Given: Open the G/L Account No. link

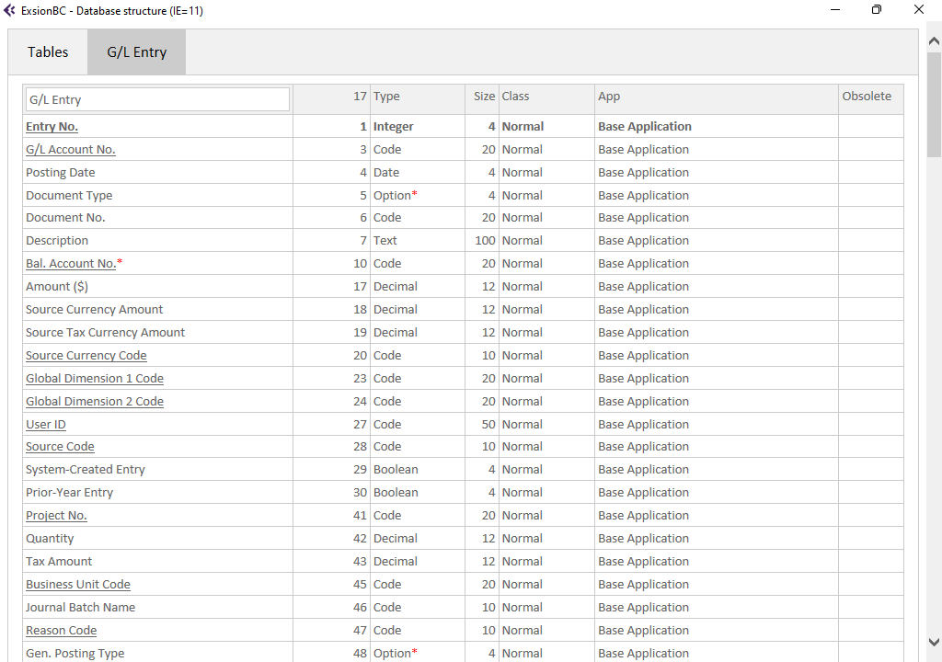Looking at the screenshot, I should tap(70, 150).
